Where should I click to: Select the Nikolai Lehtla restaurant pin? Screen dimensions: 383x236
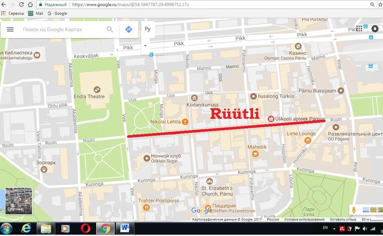click(x=185, y=122)
